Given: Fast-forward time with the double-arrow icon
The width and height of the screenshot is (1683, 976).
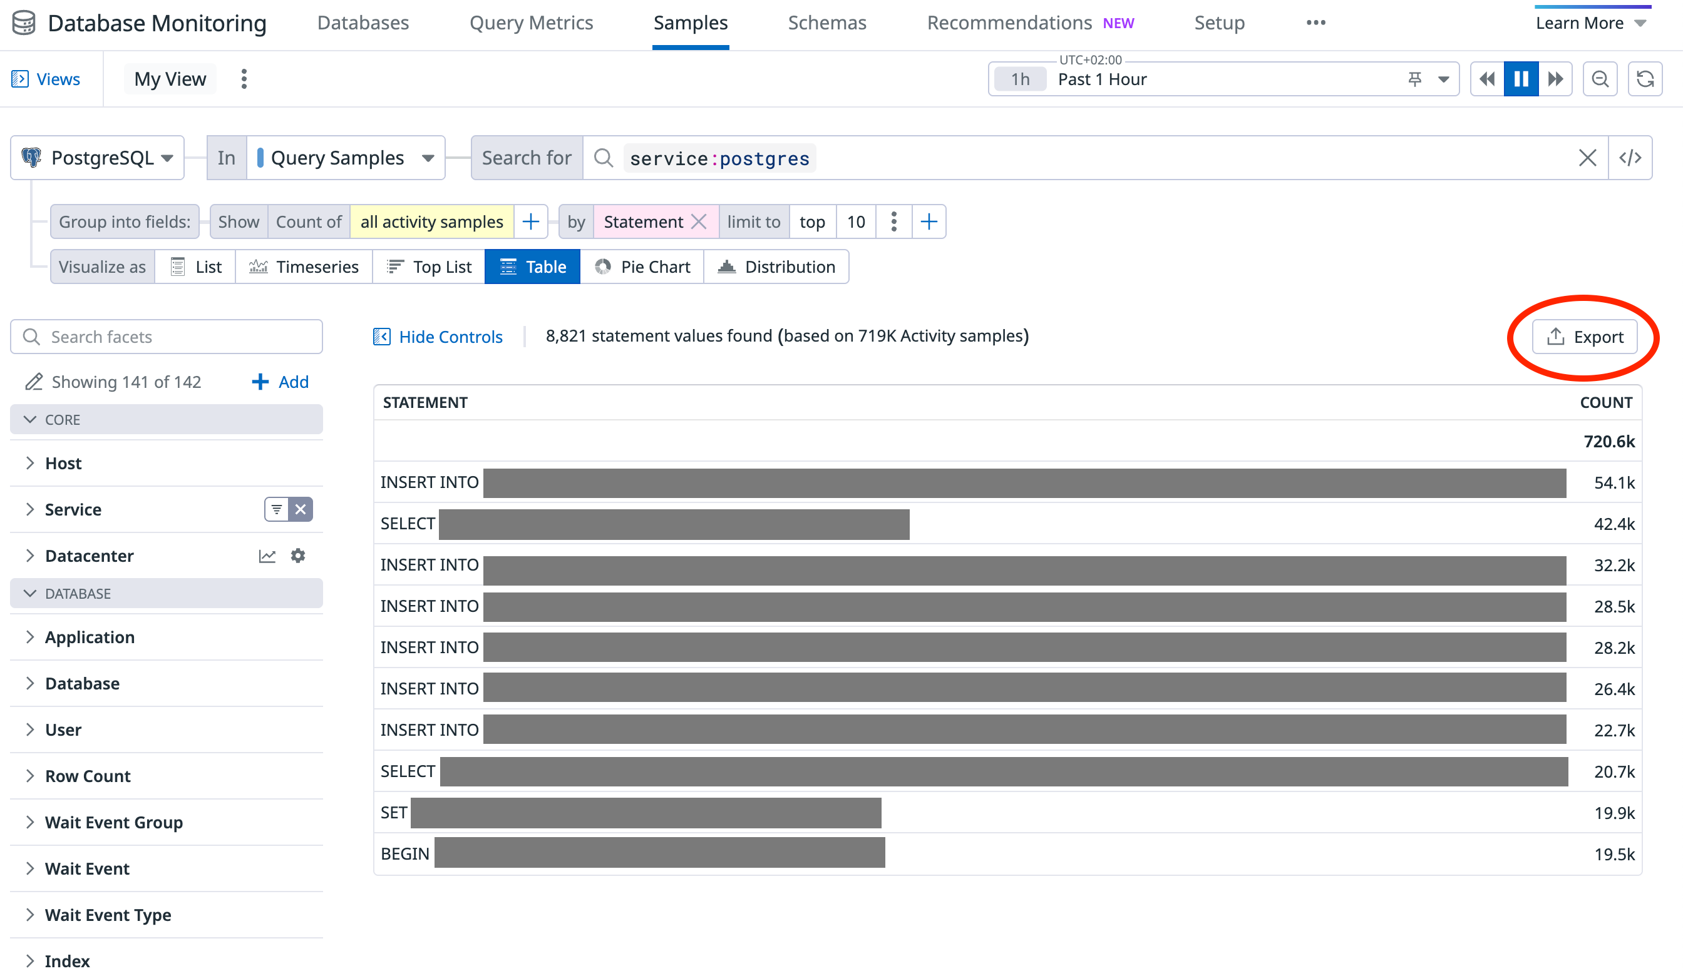Looking at the screenshot, I should coord(1555,78).
